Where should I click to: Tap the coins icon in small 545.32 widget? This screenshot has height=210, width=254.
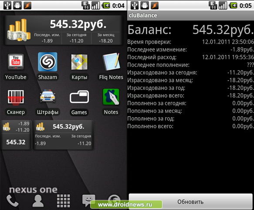point(7,127)
